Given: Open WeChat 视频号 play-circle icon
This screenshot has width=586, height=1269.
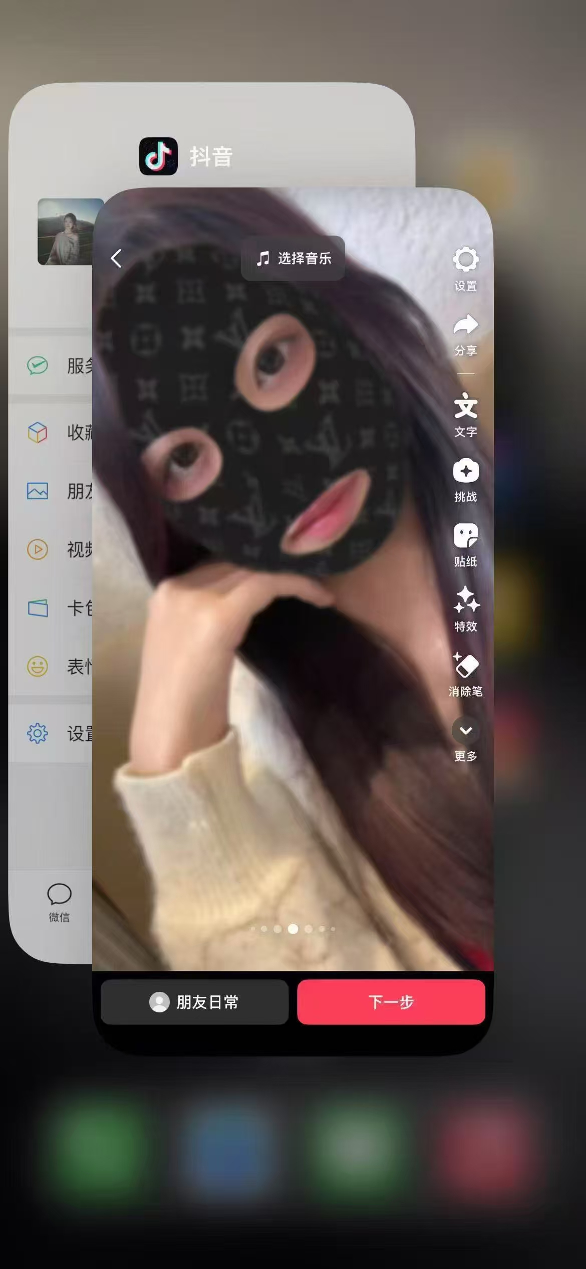Looking at the screenshot, I should (38, 549).
